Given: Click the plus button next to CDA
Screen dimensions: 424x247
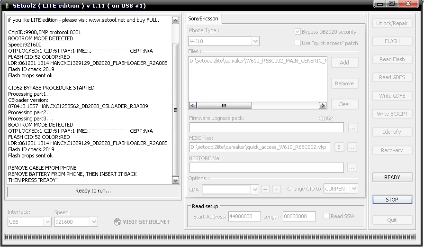Looking at the screenshot, I should pos(265,189).
